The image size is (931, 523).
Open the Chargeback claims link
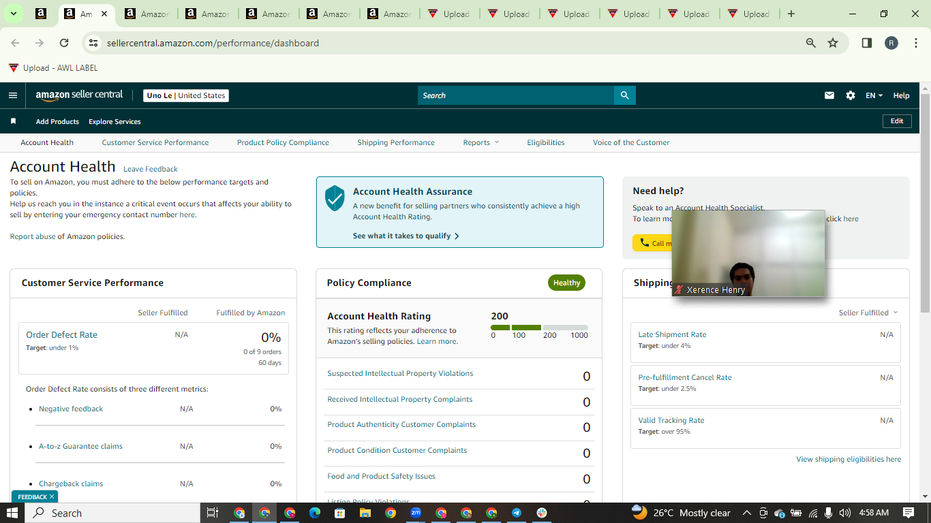pos(71,484)
